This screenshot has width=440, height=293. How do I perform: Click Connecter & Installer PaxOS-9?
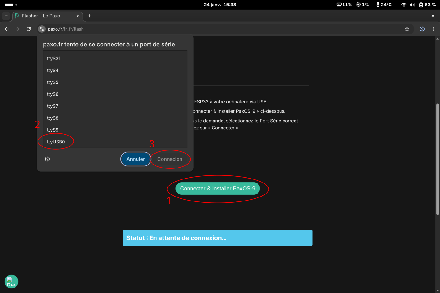point(218,188)
